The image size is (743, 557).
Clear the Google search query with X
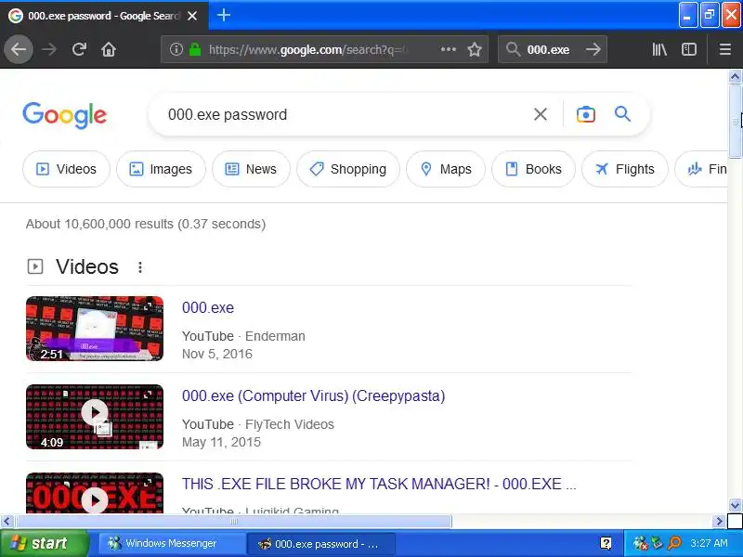(x=541, y=114)
